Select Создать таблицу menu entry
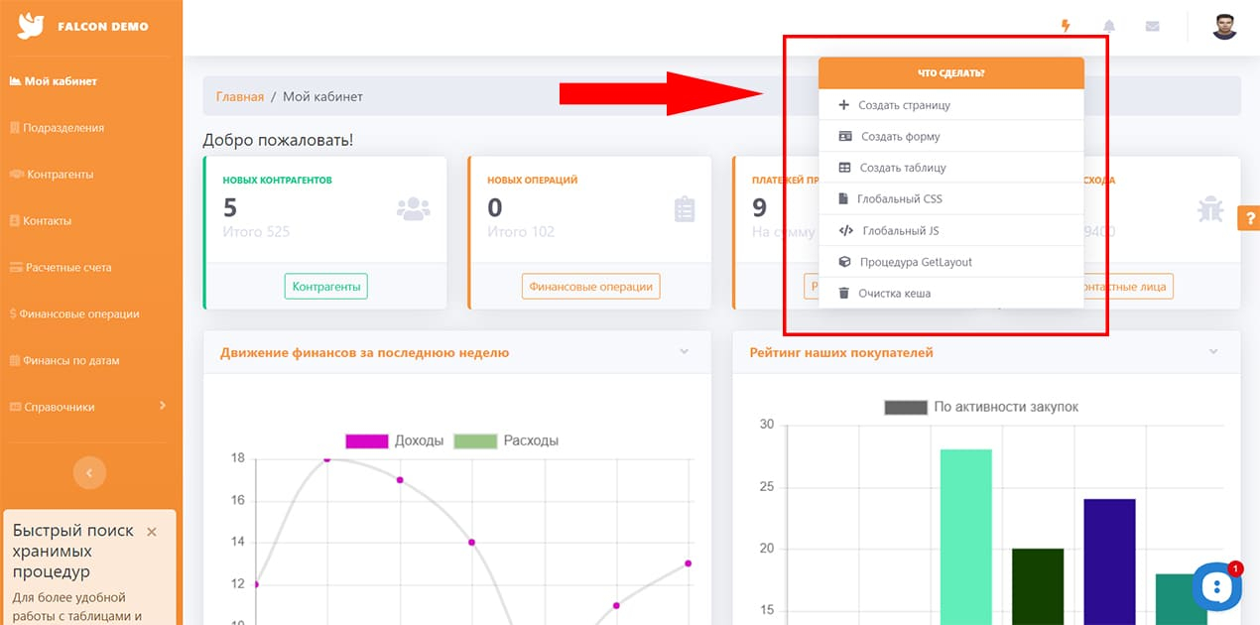Screen dimensions: 1260x625 tap(950, 168)
